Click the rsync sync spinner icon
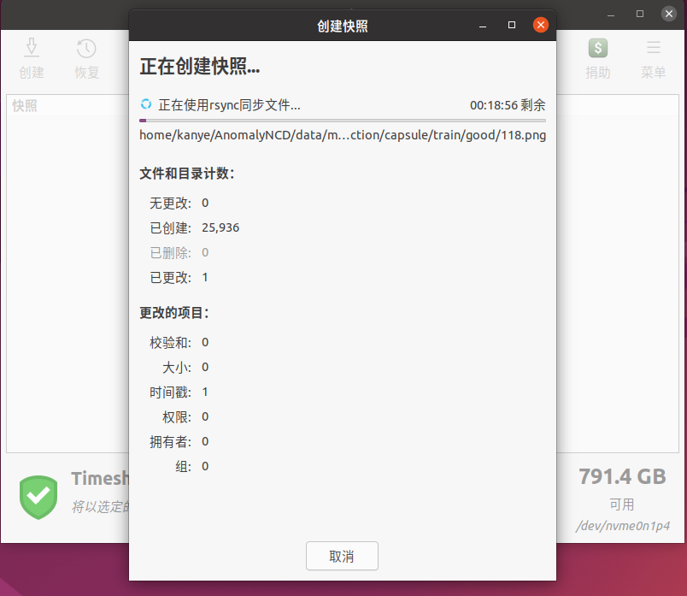Image resolution: width=687 pixels, height=596 pixels. (146, 105)
